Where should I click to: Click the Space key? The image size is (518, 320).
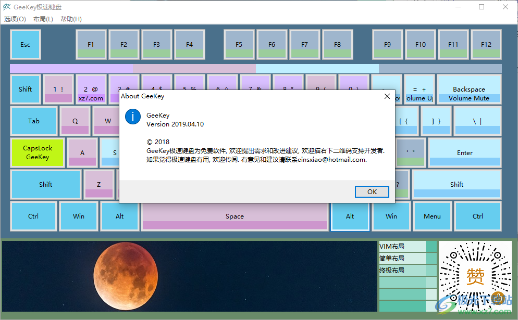(x=235, y=216)
